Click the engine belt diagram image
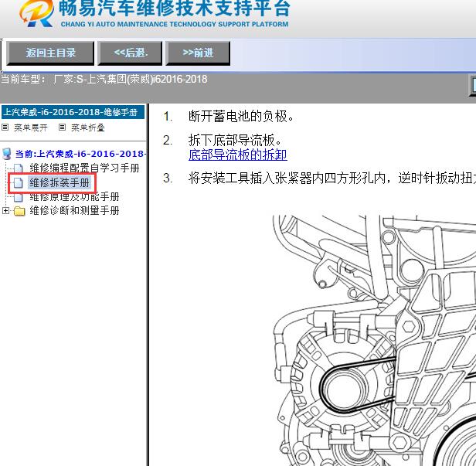This screenshot has height=466, width=476. click(x=374, y=340)
